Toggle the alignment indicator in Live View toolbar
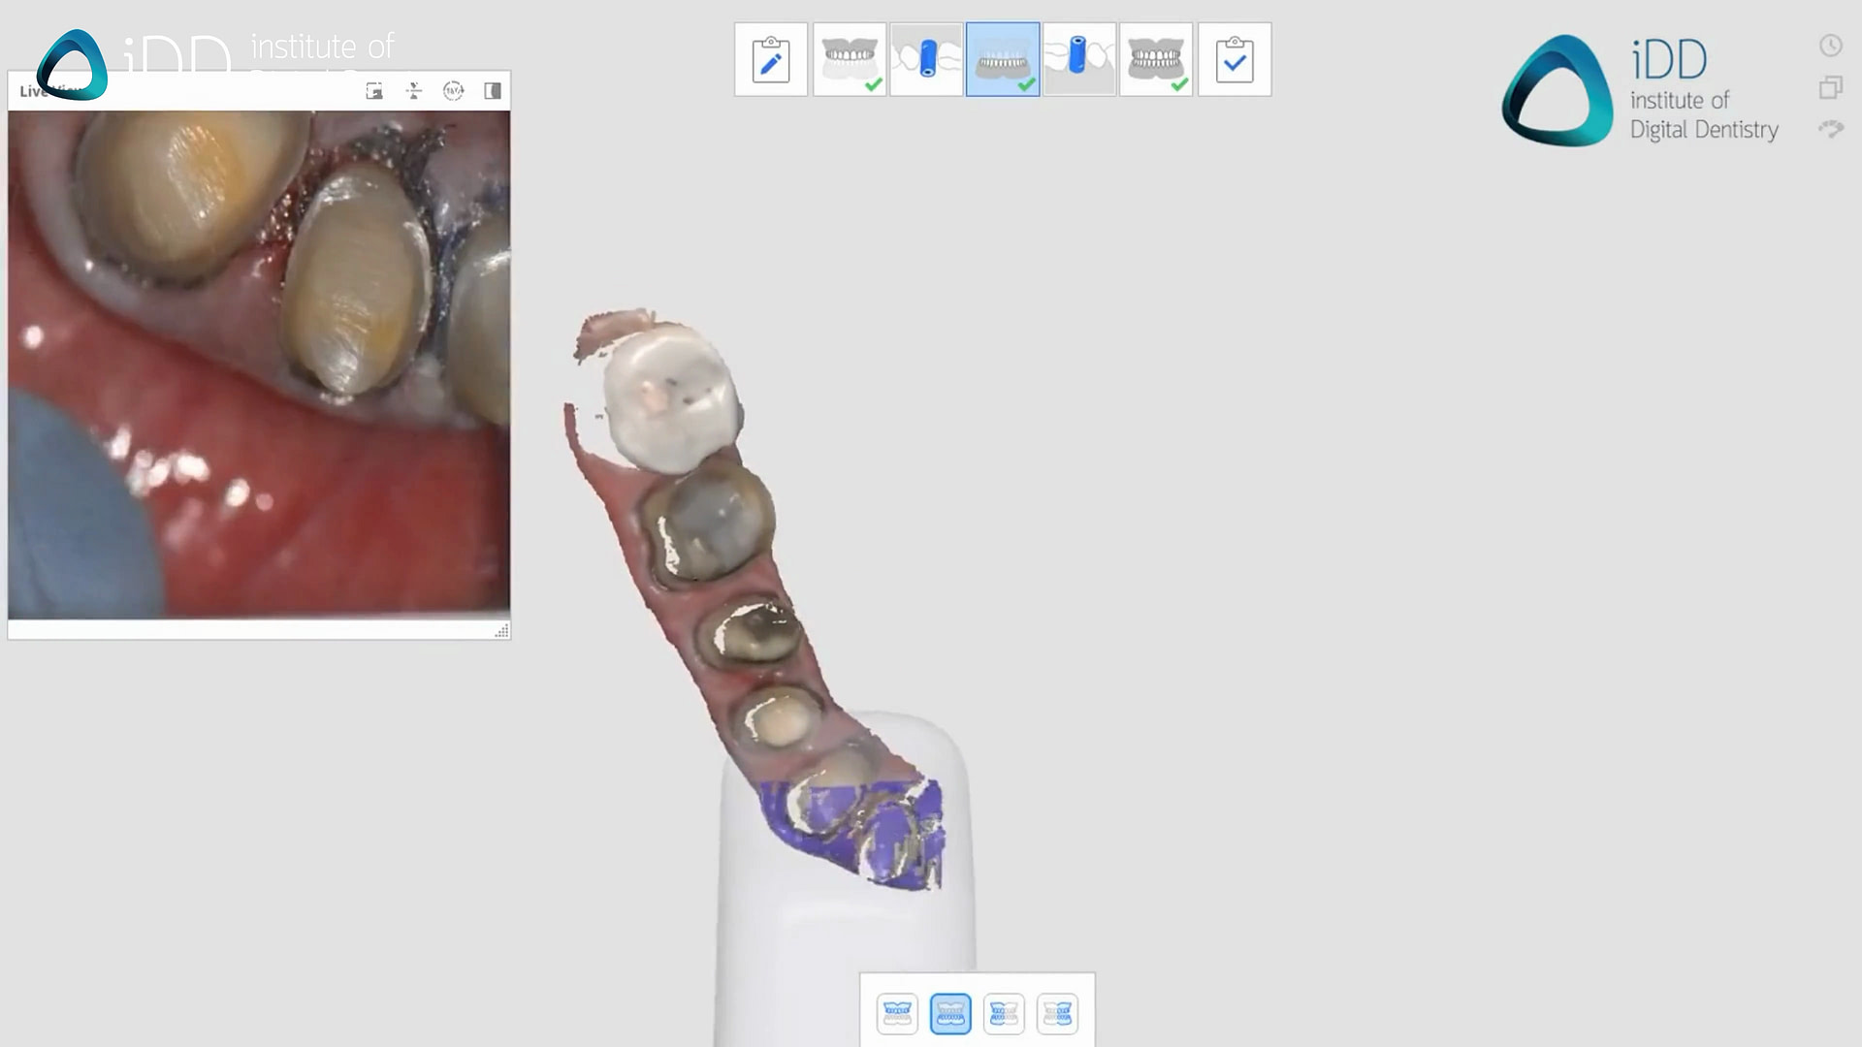Image resolution: width=1862 pixels, height=1047 pixels. click(414, 90)
